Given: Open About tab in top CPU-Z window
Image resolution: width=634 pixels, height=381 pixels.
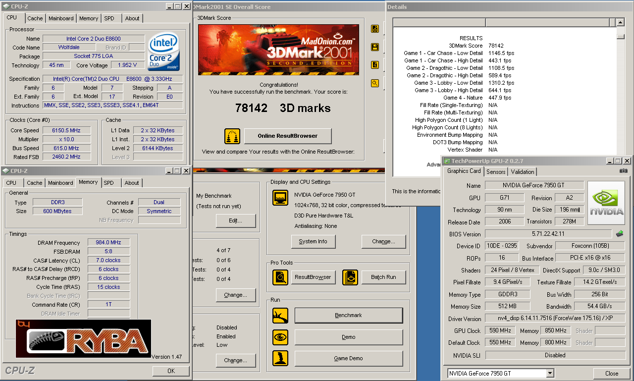Looking at the screenshot, I should pos(132,18).
